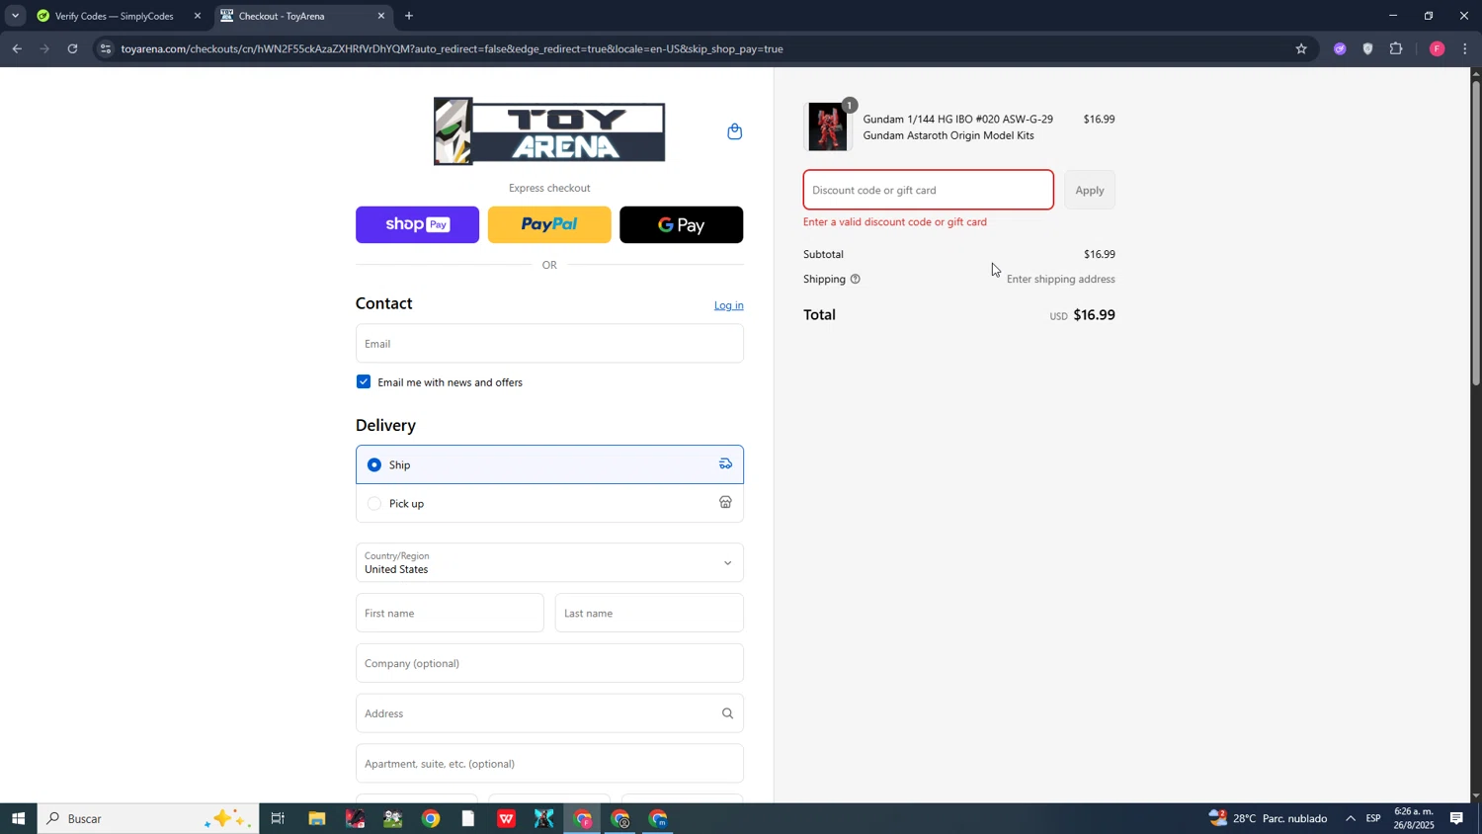Select the Pick up delivery option
Image resolution: width=1482 pixels, height=834 pixels.
pyautogui.click(x=549, y=503)
